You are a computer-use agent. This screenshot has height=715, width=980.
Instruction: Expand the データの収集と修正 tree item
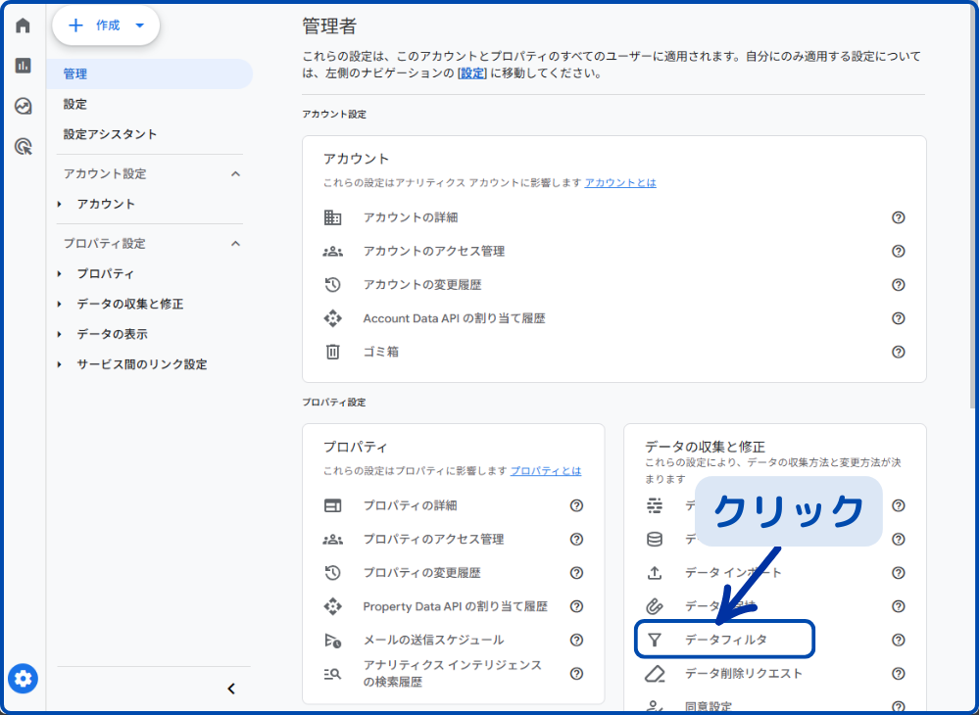pyautogui.click(x=129, y=304)
